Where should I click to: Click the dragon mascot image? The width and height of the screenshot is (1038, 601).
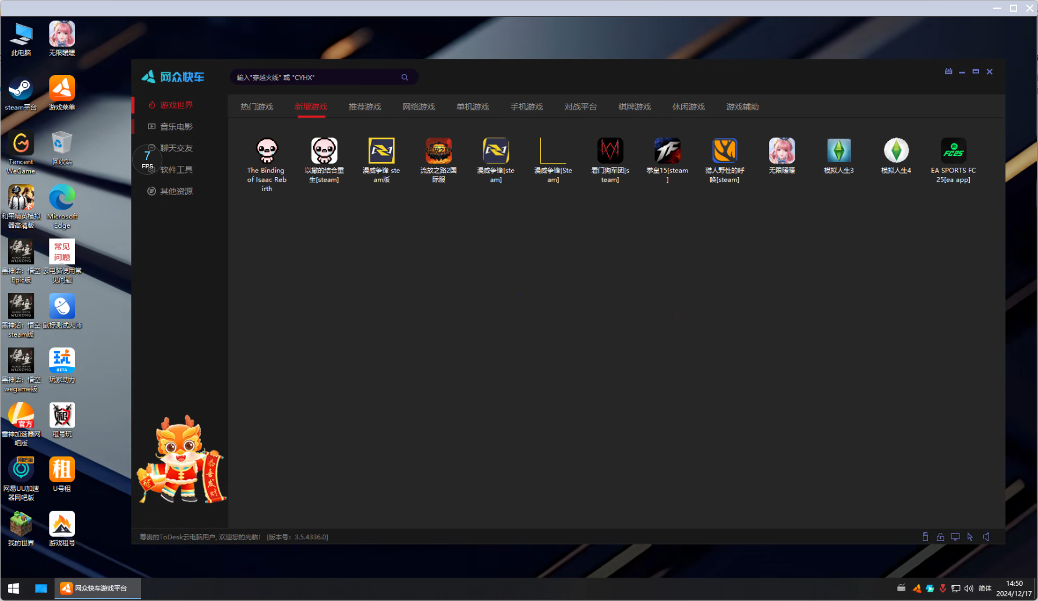click(182, 459)
